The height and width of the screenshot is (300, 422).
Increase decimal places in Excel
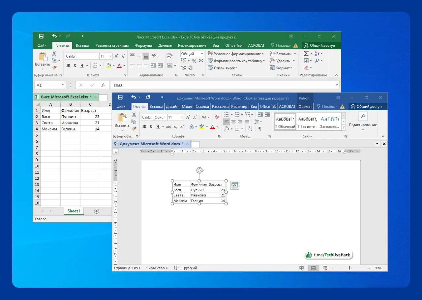[x=184, y=68]
